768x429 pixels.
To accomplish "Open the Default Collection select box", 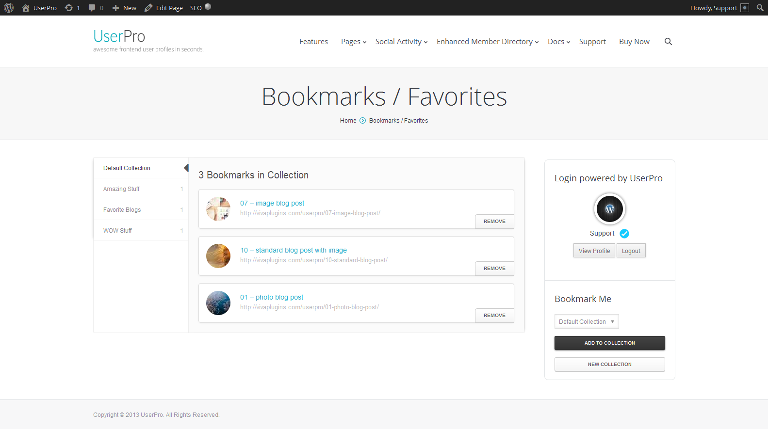I will point(587,322).
